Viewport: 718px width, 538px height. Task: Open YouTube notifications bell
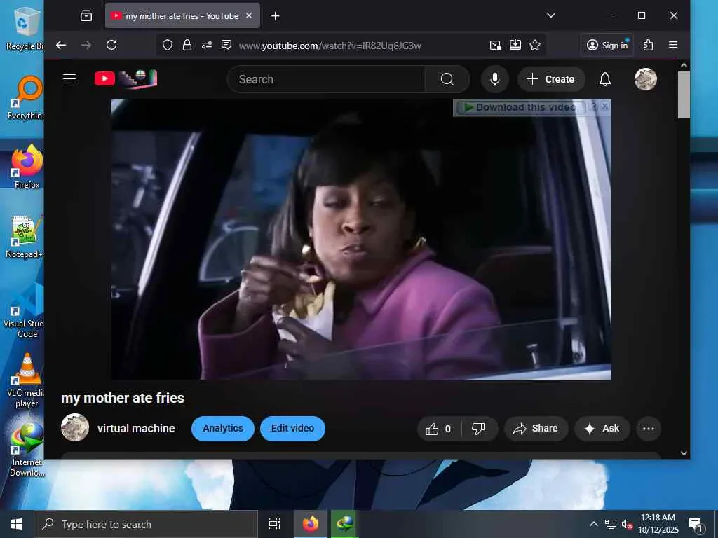[x=605, y=79]
